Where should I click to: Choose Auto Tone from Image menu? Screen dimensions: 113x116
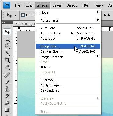pos(68,28)
